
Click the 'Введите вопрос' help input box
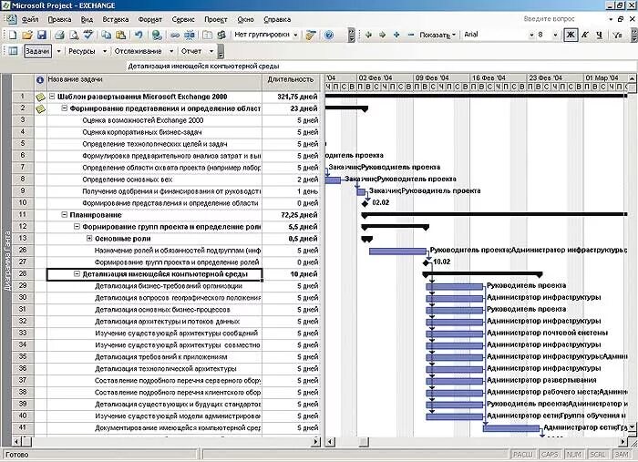coord(563,19)
